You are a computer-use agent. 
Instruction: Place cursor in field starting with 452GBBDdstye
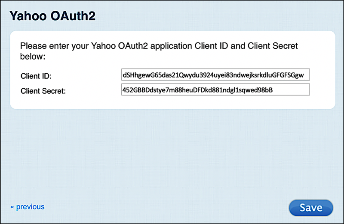coord(215,90)
